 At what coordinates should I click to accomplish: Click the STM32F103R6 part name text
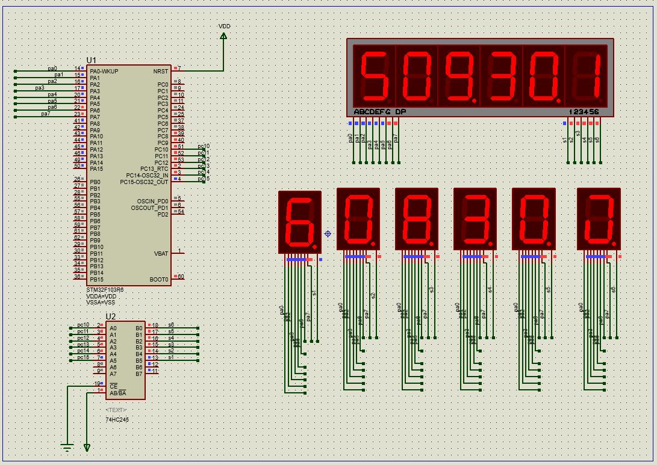(x=105, y=289)
